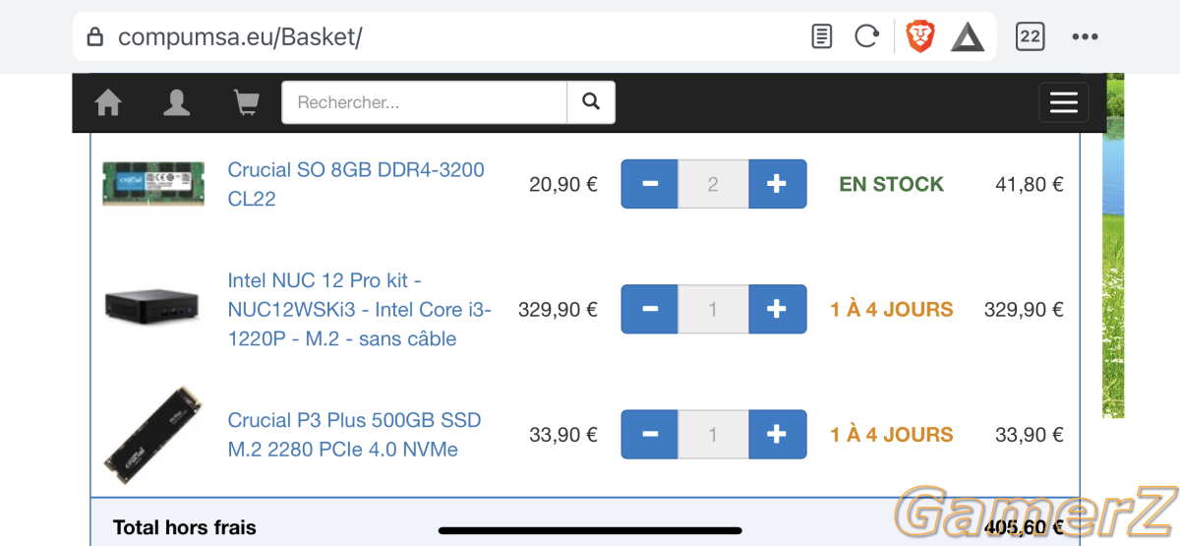Decrease quantity of Crucial SO 8GB RAM
Viewport: 1180px width, 546px height.
click(649, 184)
